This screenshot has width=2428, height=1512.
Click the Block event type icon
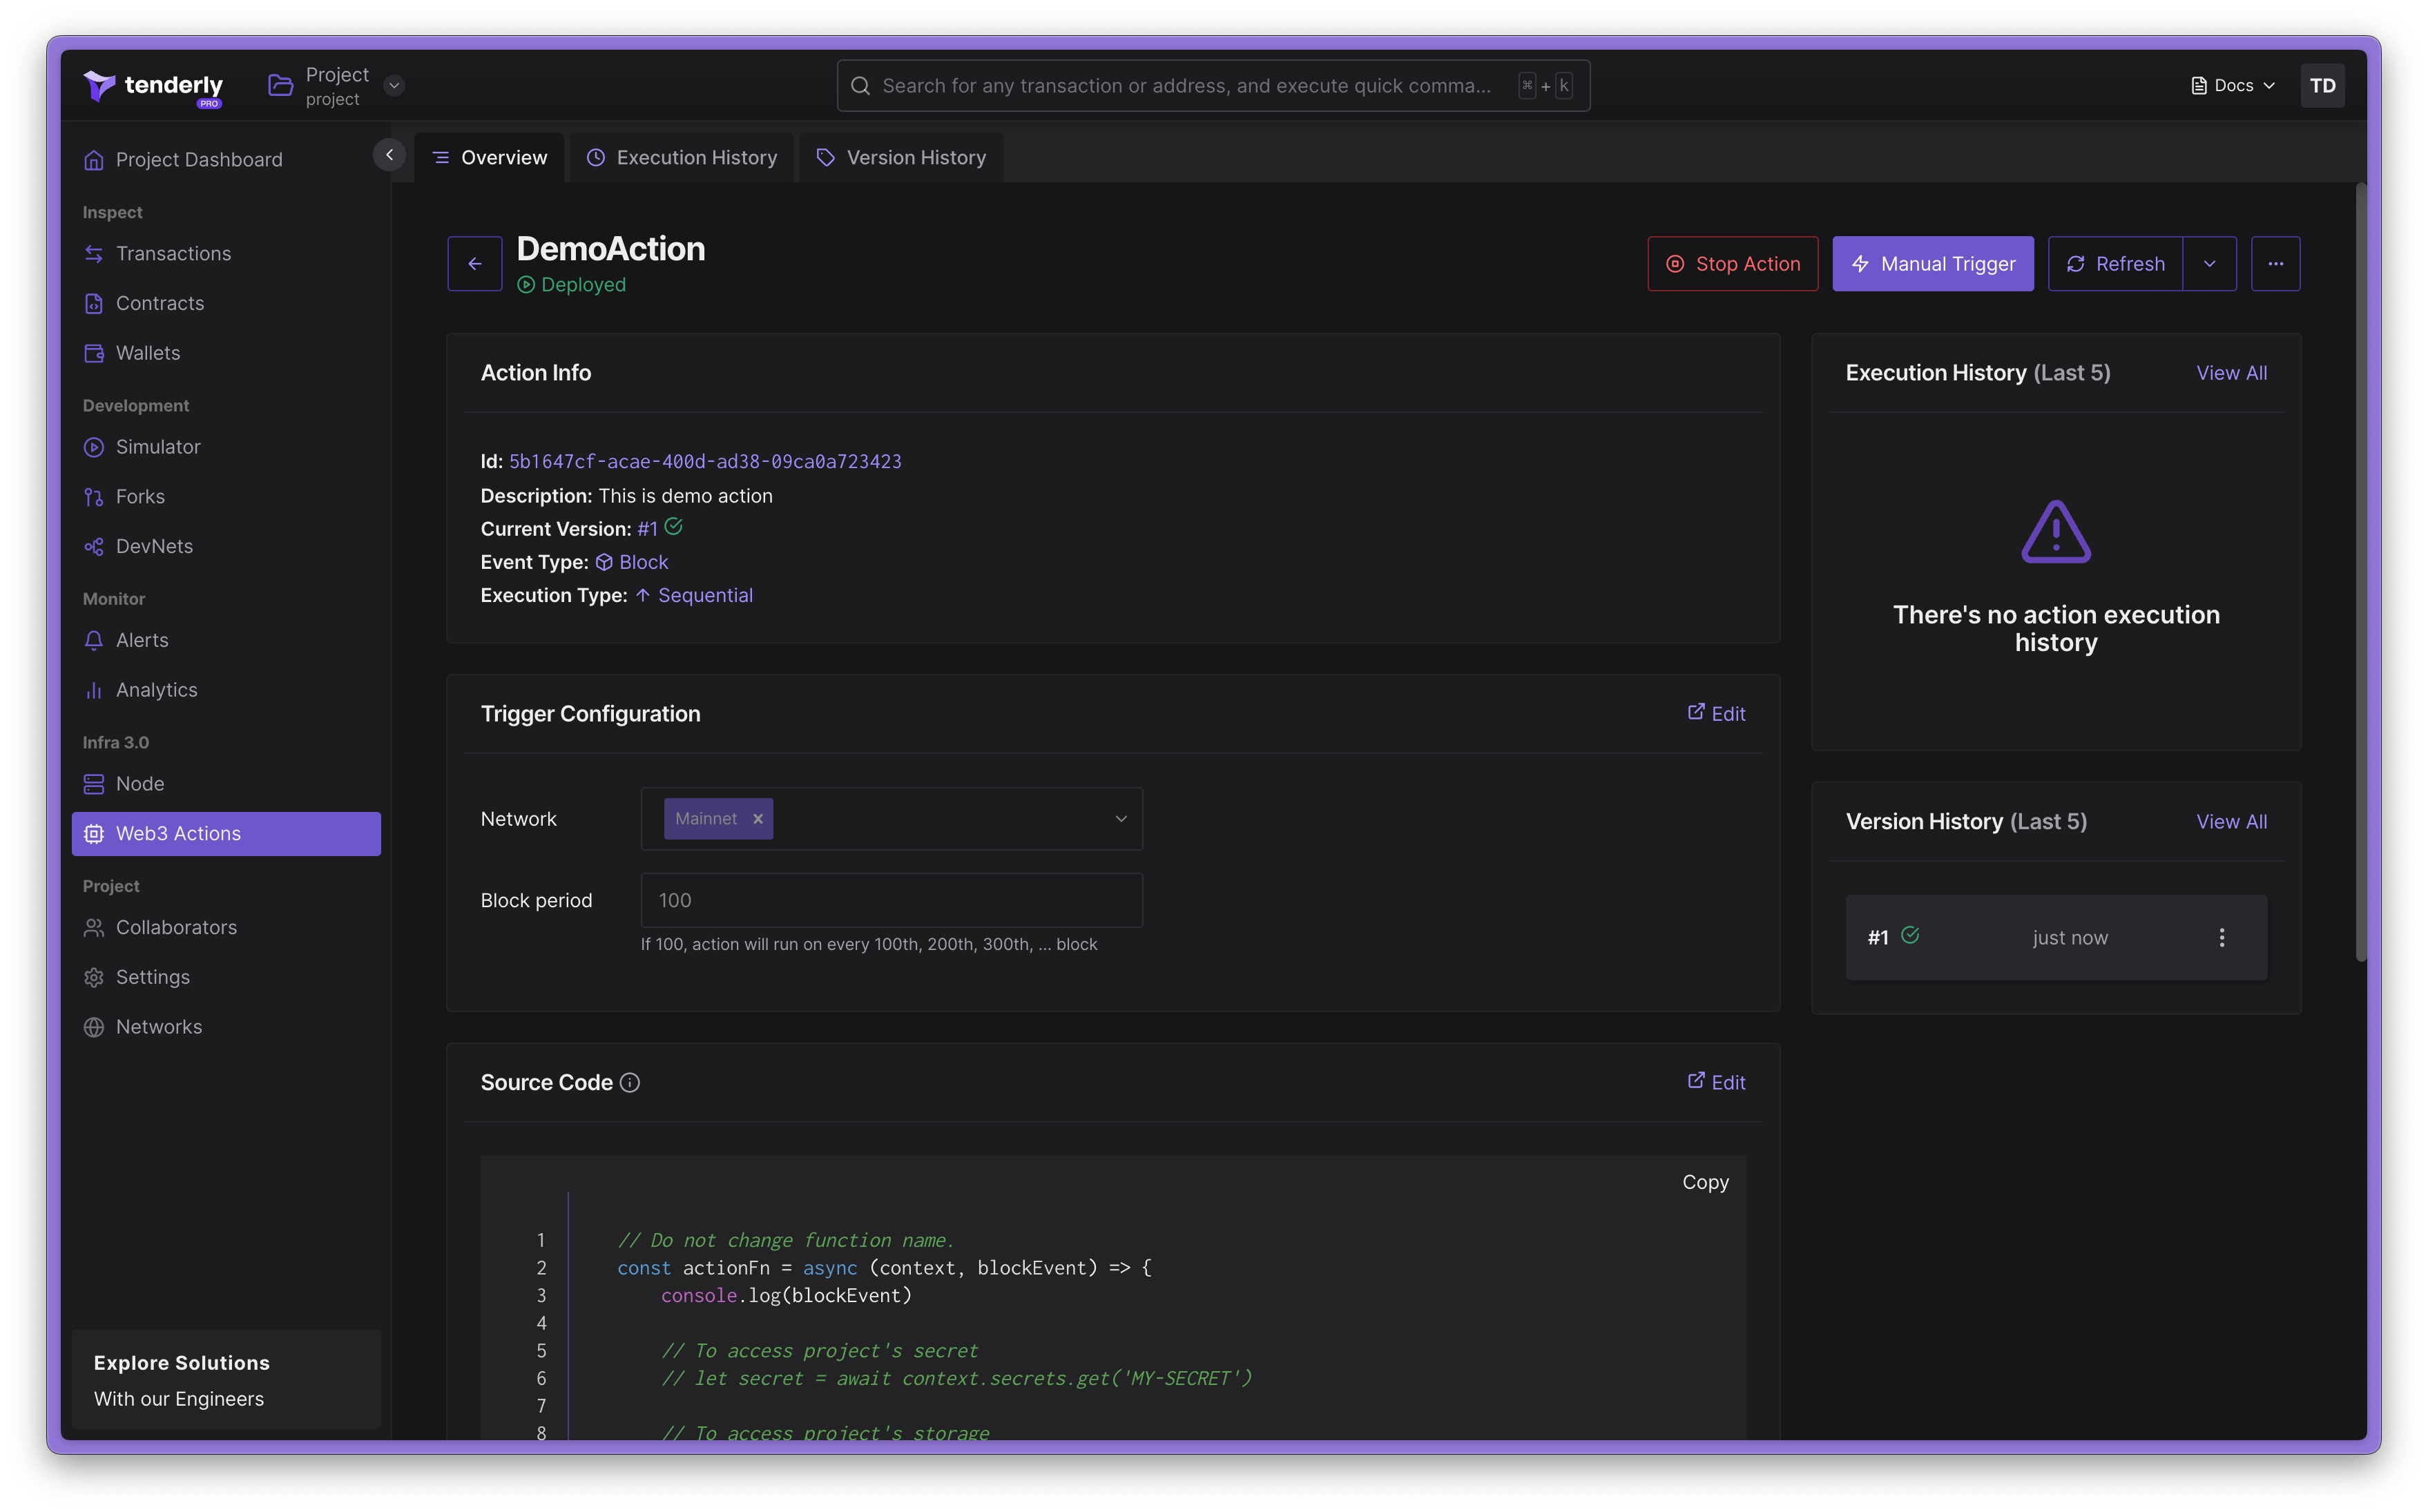coord(604,561)
